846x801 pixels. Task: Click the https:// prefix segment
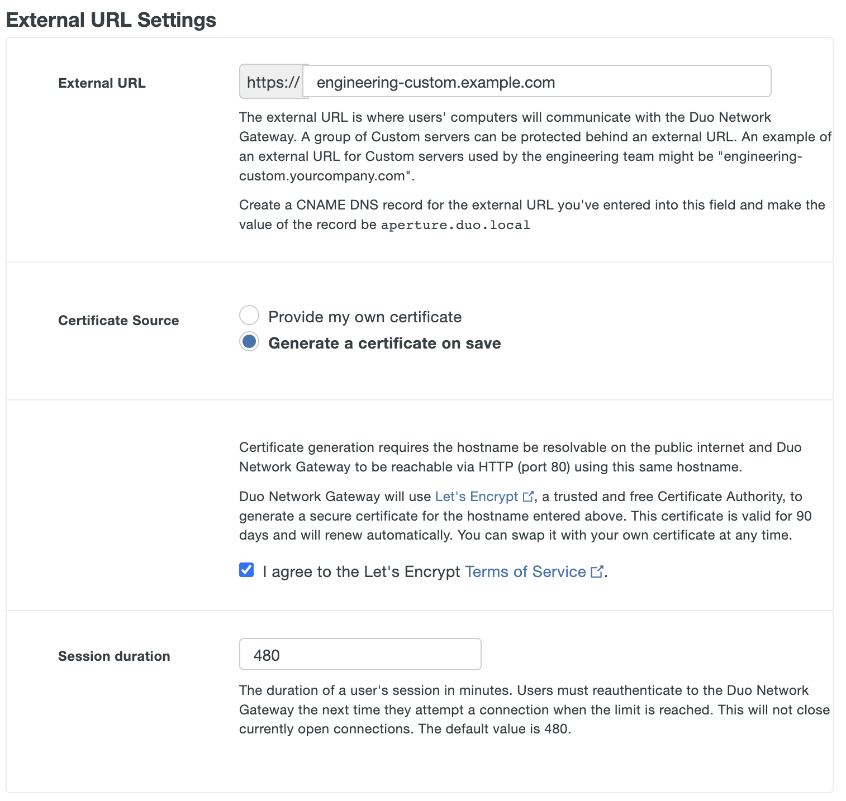[272, 82]
